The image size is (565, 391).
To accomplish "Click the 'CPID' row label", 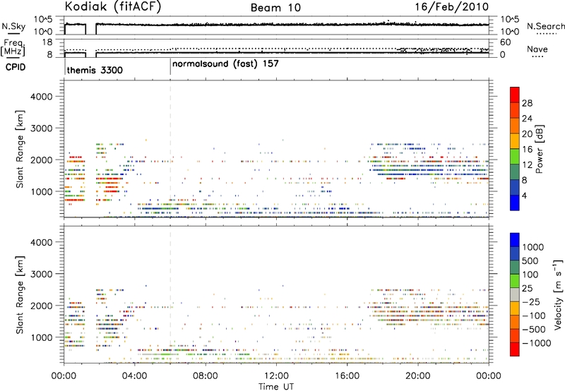I will 16,67.
